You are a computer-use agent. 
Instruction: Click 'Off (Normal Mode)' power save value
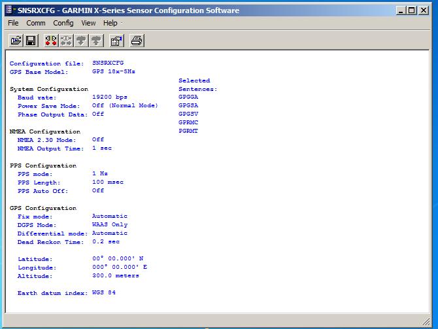click(125, 105)
